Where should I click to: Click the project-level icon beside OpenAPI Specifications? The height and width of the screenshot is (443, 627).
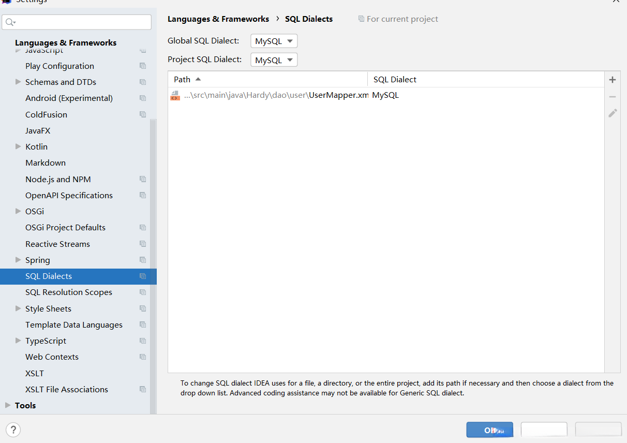pos(143,195)
